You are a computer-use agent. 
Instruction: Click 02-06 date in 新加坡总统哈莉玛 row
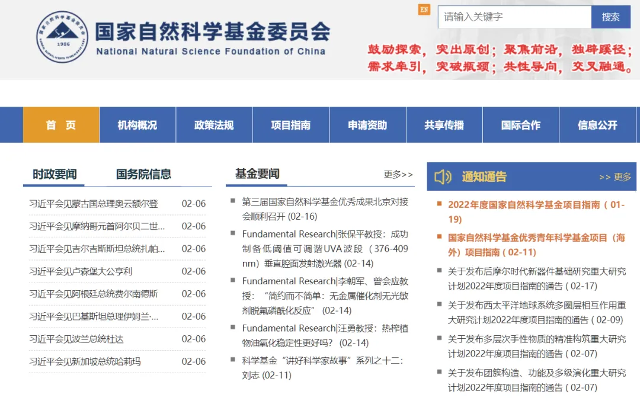193,361
